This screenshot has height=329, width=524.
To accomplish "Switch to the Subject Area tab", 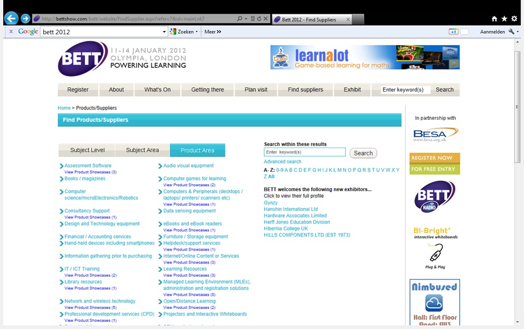I will [142, 150].
